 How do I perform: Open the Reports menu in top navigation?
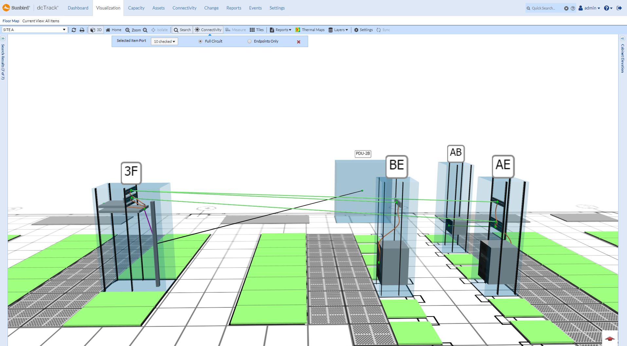coord(234,8)
